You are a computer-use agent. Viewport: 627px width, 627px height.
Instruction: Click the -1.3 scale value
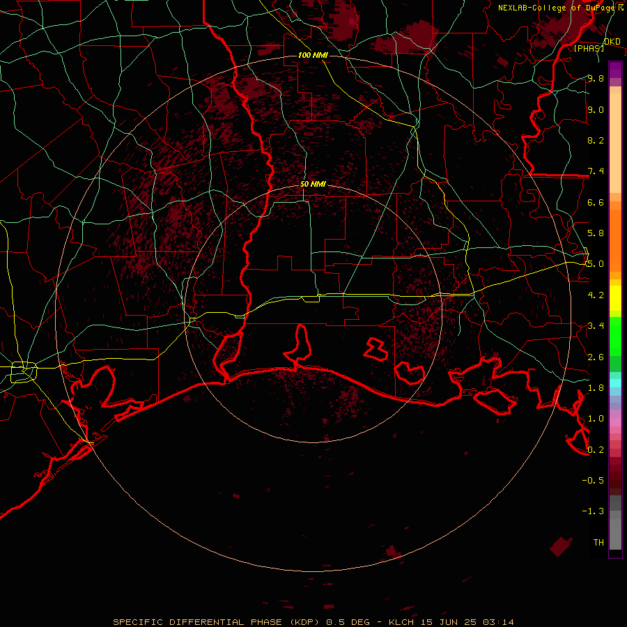coord(593,511)
